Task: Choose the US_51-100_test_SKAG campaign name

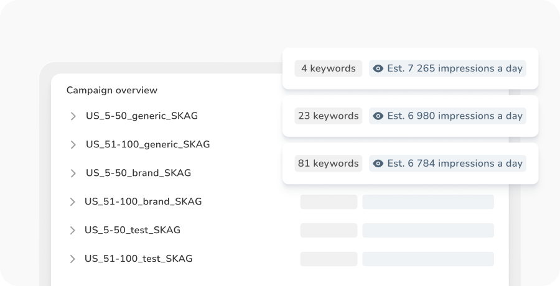Action: pos(138,259)
